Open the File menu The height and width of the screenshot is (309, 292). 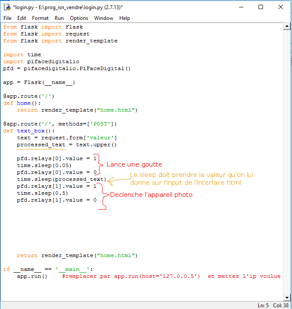pos(7,18)
